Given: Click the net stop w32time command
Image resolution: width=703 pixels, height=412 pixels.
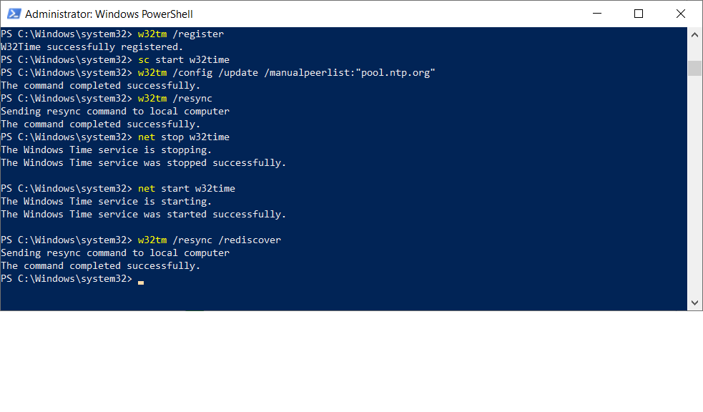Looking at the screenshot, I should click(x=183, y=137).
